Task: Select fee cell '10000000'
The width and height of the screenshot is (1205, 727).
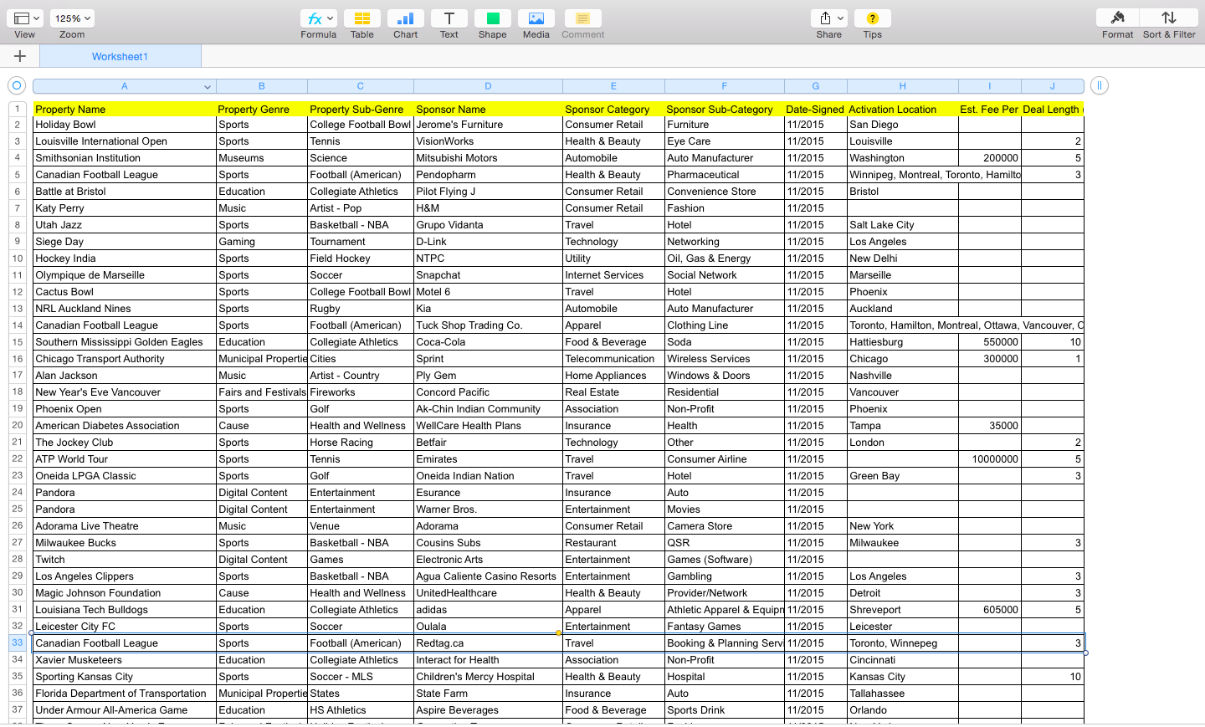Action: (x=990, y=459)
